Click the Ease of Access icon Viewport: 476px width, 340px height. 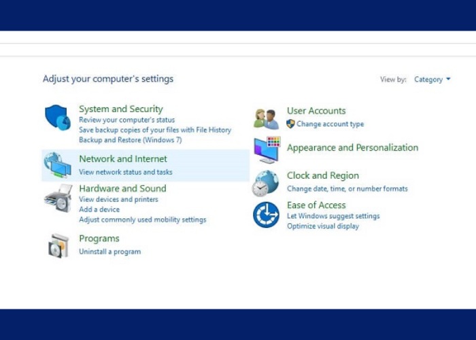[266, 215]
